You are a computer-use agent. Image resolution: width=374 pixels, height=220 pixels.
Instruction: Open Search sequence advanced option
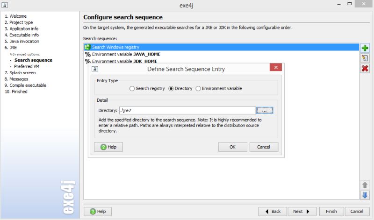tap(33, 60)
